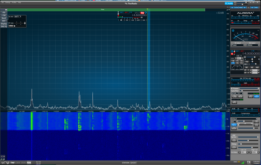261x165 pixels.
Task: Toggle FDX full duplex in the status bar
Action: point(29,163)
